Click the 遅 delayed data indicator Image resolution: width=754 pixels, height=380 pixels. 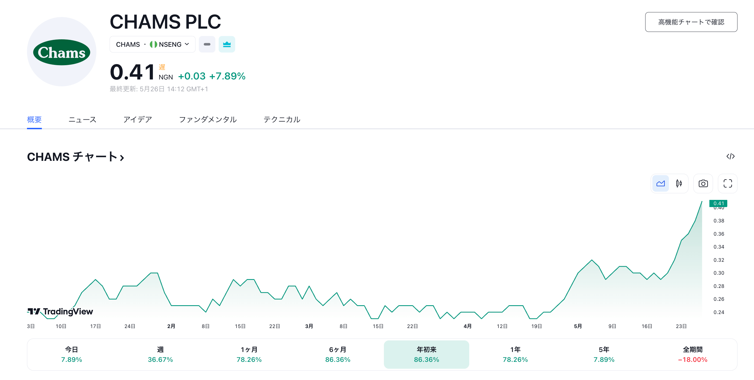click(162, 67)
